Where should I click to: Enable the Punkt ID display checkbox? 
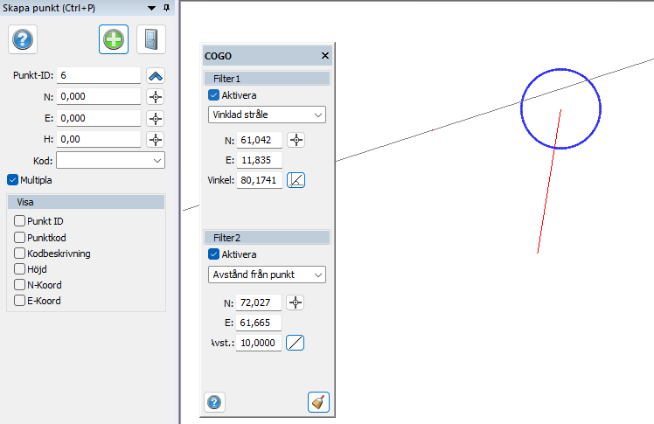pos(20,221)
